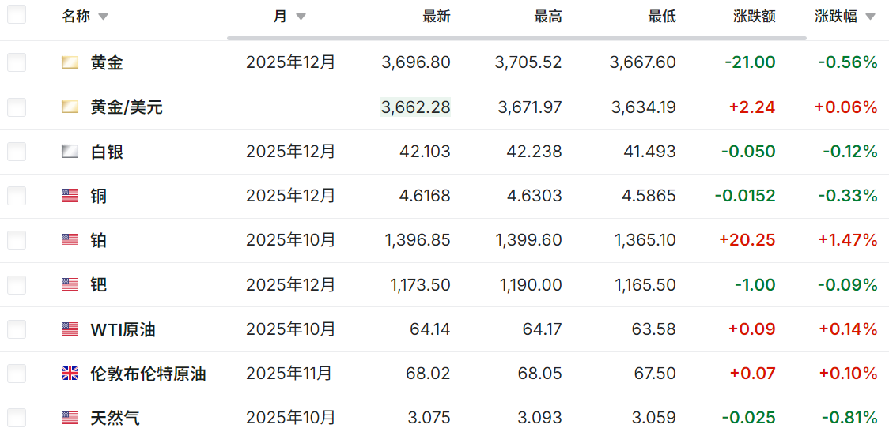Click the US flag beside 天然气
The image size is (889, 432).
point(70,418)
